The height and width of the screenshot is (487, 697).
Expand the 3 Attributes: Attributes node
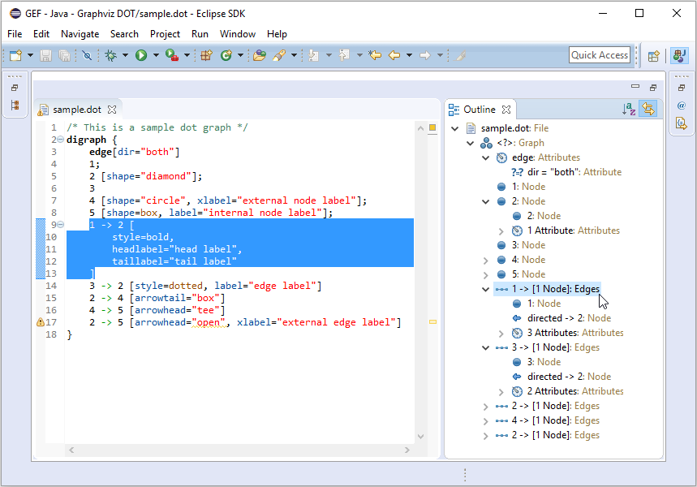tap(501, 334)
